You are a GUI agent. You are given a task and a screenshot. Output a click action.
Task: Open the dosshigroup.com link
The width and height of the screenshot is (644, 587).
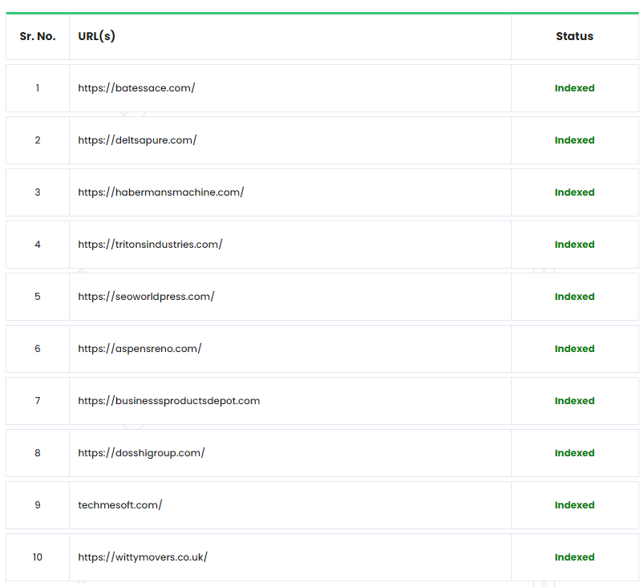tap(141, 453)
